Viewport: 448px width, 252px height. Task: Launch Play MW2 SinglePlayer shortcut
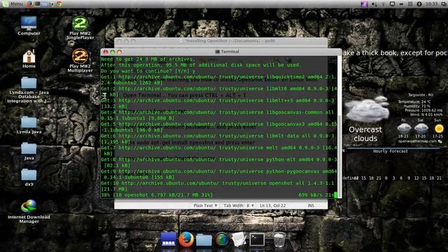point(80,28)
